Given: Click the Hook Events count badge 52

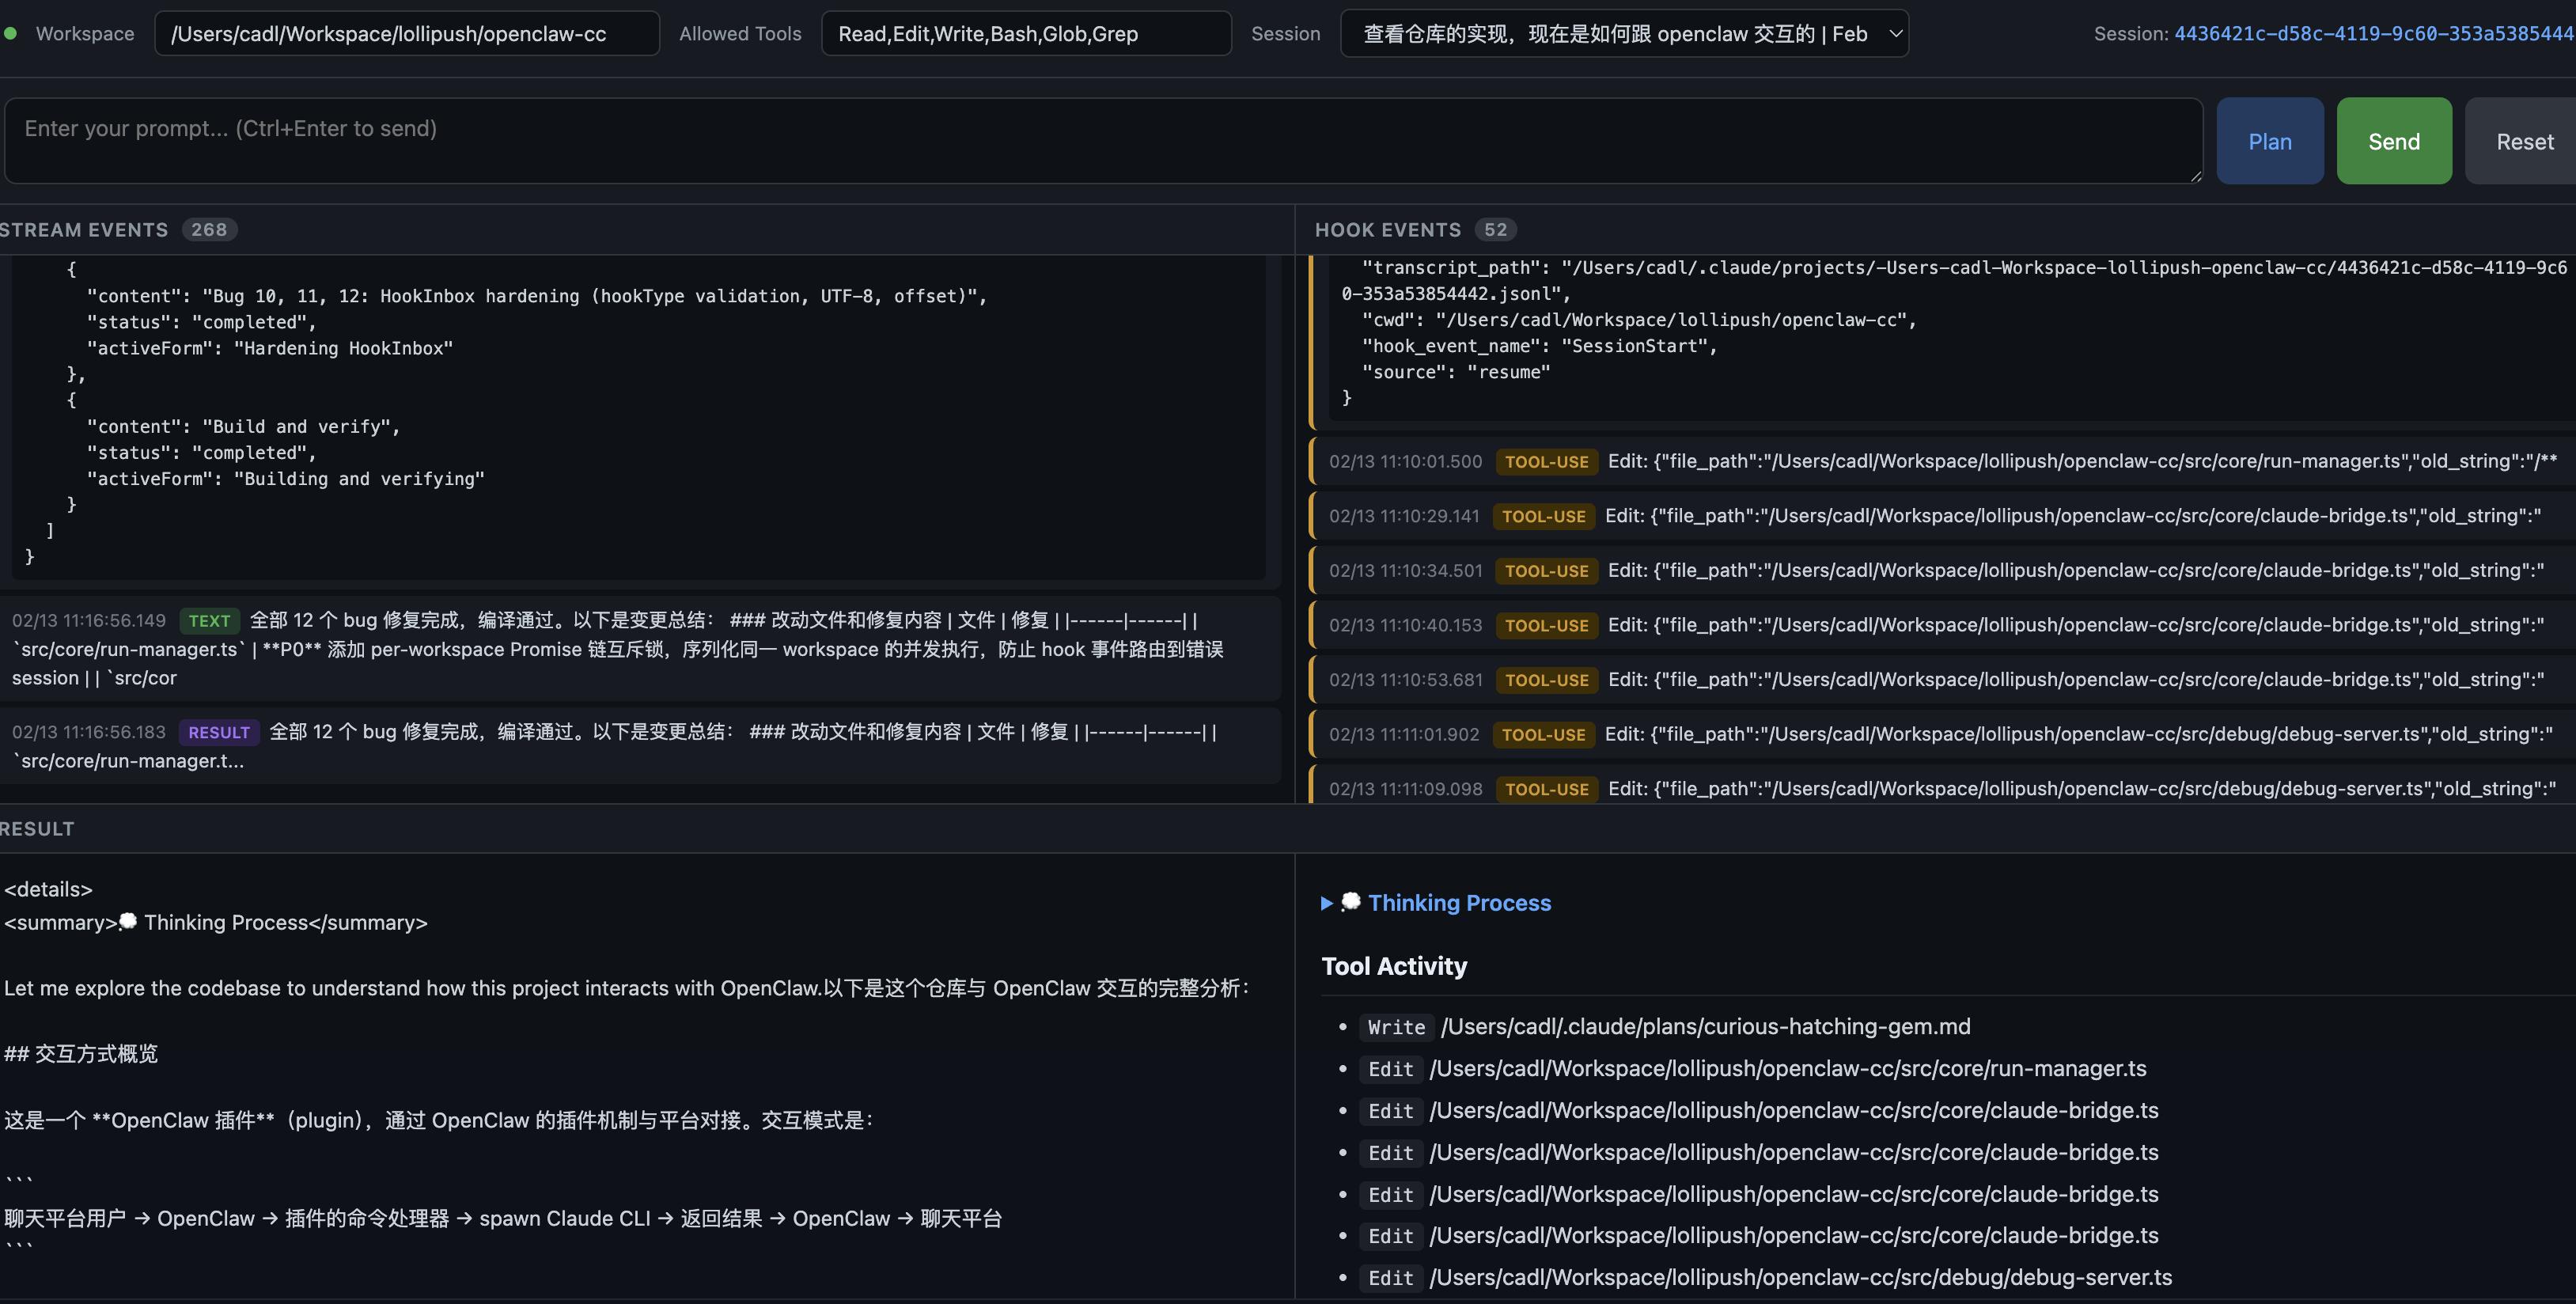Looking at the screenshot, I should (1495, 230).
